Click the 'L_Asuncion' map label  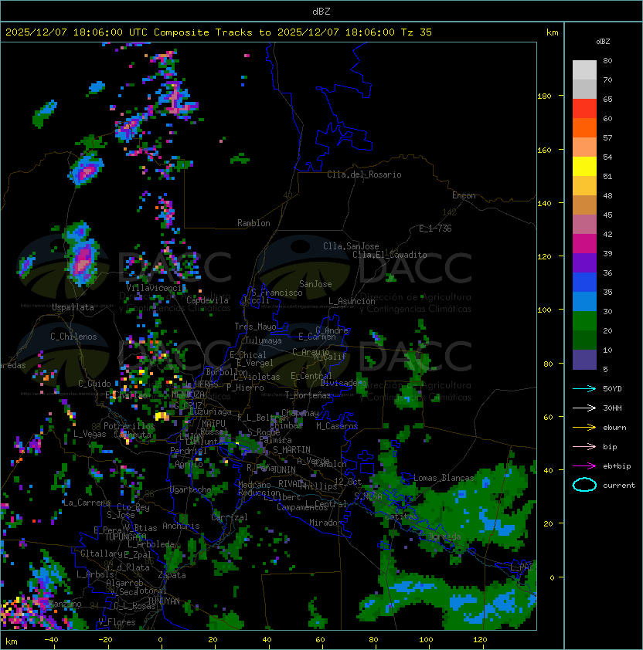click(352, 301)
